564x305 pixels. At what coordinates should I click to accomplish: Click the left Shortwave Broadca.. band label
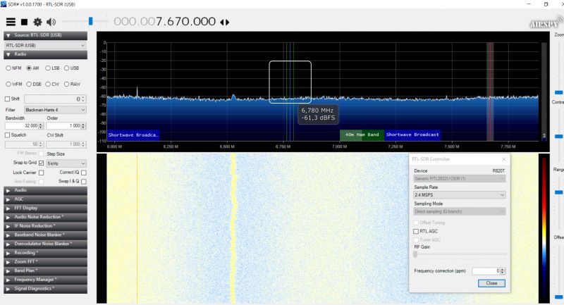[133, 135]
